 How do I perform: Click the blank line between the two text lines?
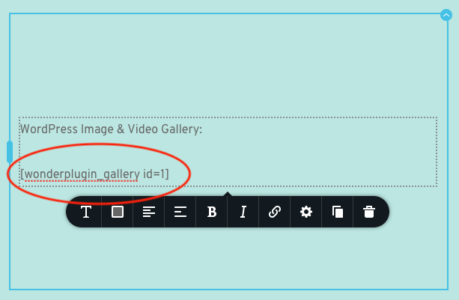coord(228,152)
